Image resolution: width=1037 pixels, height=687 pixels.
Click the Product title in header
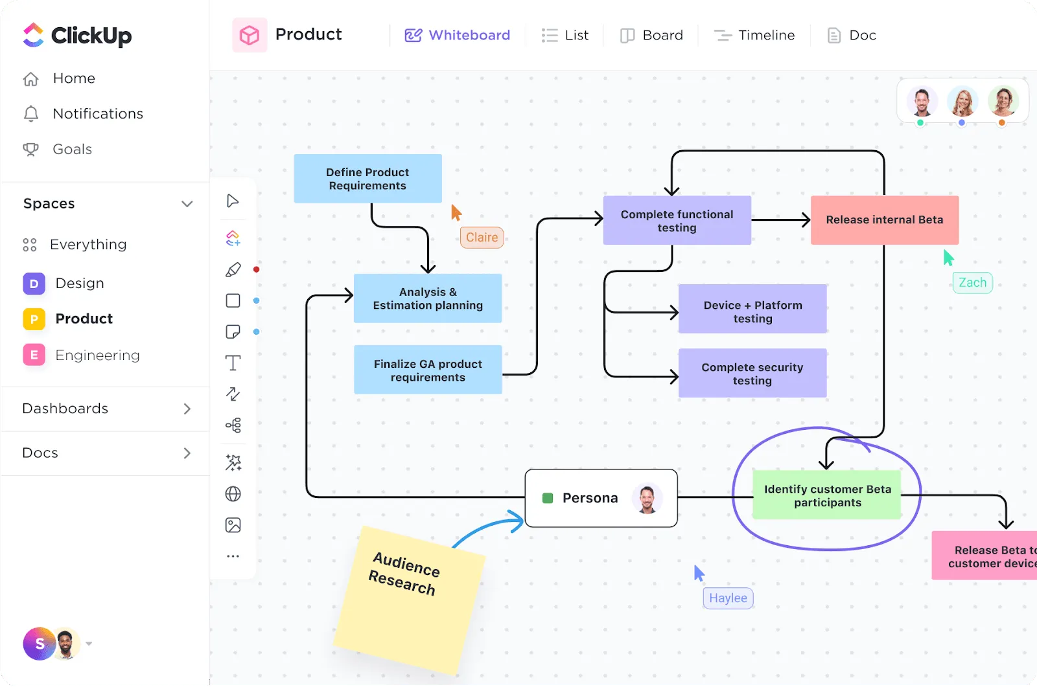(x=309, y=34)
